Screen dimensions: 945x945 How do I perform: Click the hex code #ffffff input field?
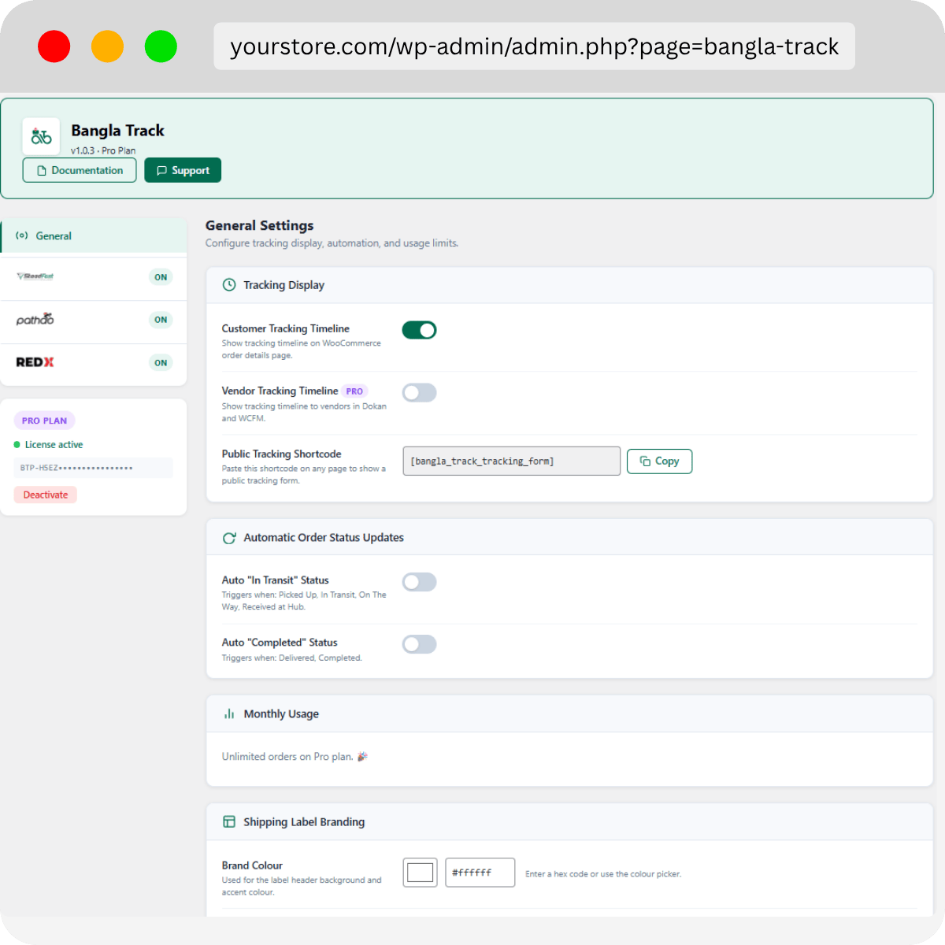pos(480,873)
